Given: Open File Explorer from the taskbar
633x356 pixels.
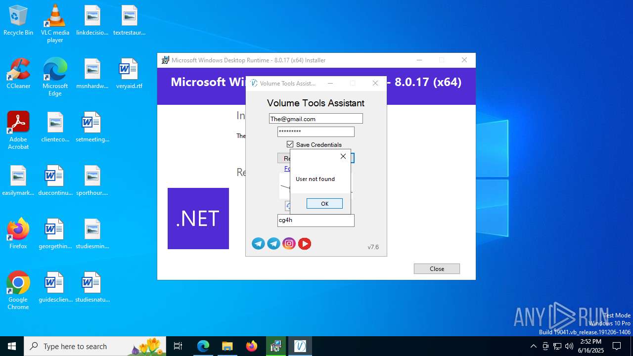Looking at the screenshot, I should pyautogui.click(x=227, y=346).
